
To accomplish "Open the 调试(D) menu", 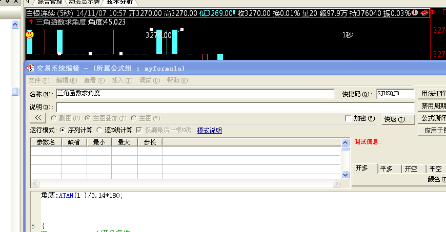I will (150, 80).
